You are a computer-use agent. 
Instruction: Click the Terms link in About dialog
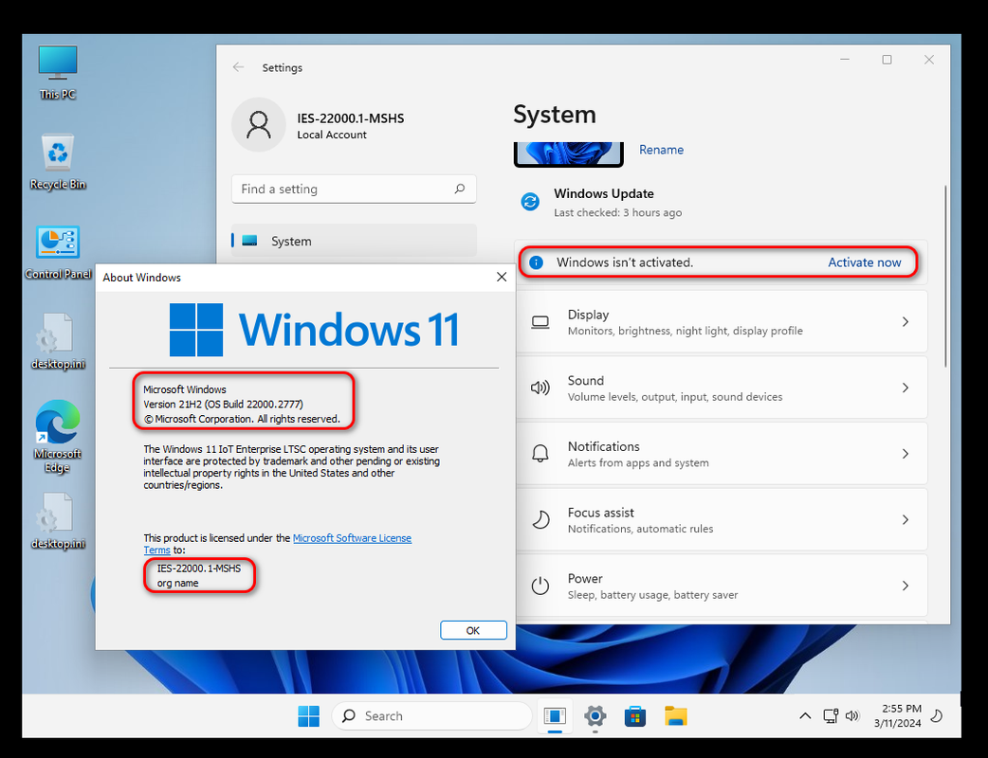pos(156,550)
